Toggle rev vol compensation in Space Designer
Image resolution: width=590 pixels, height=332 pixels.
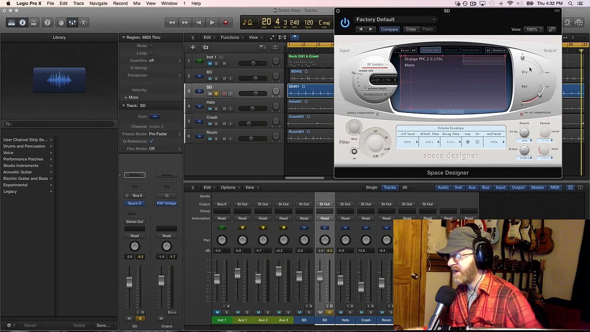[521, 114]
